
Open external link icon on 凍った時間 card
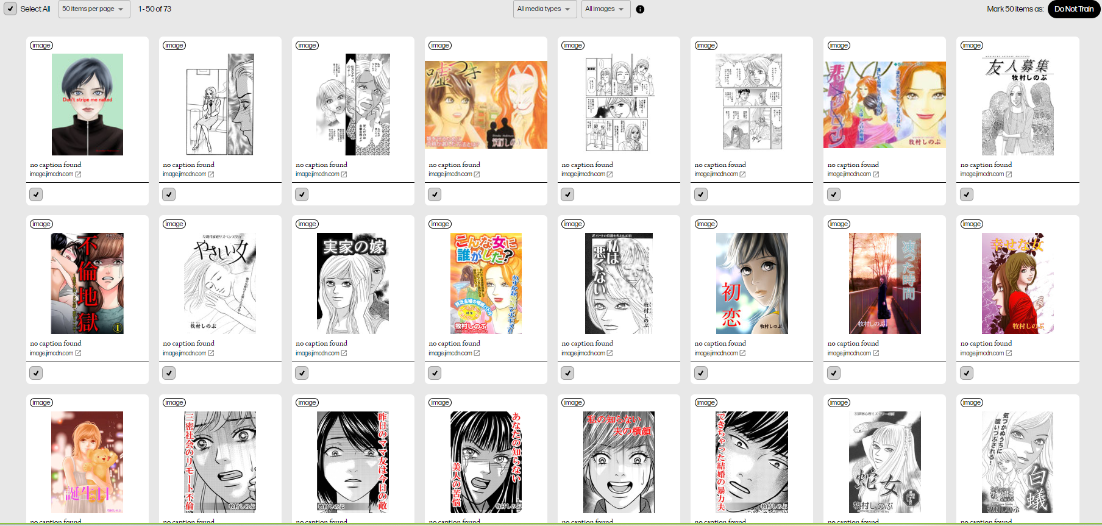876,353
